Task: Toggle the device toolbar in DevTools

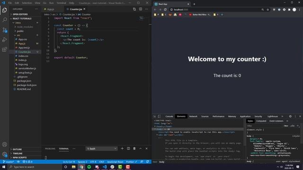Action: coord(159,117)
